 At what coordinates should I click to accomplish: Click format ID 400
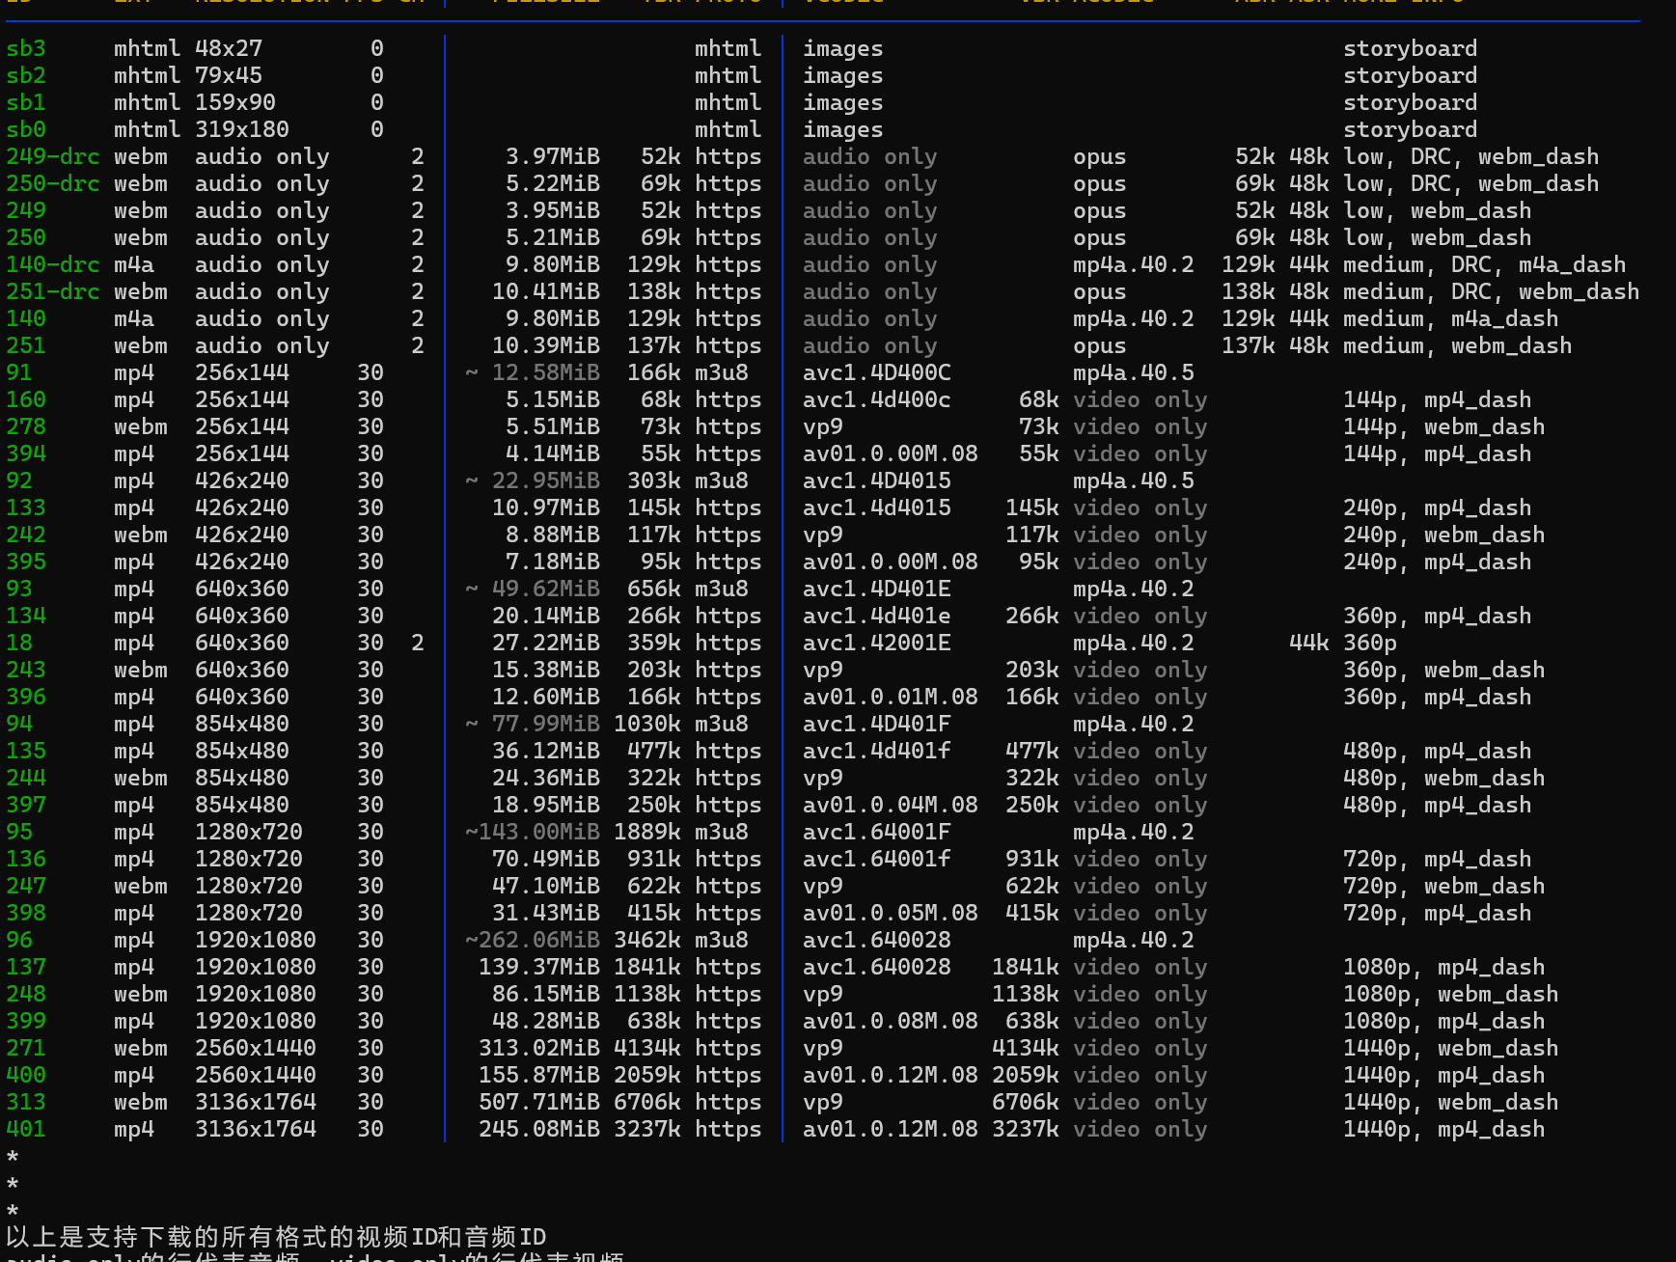click(26, 1075)
